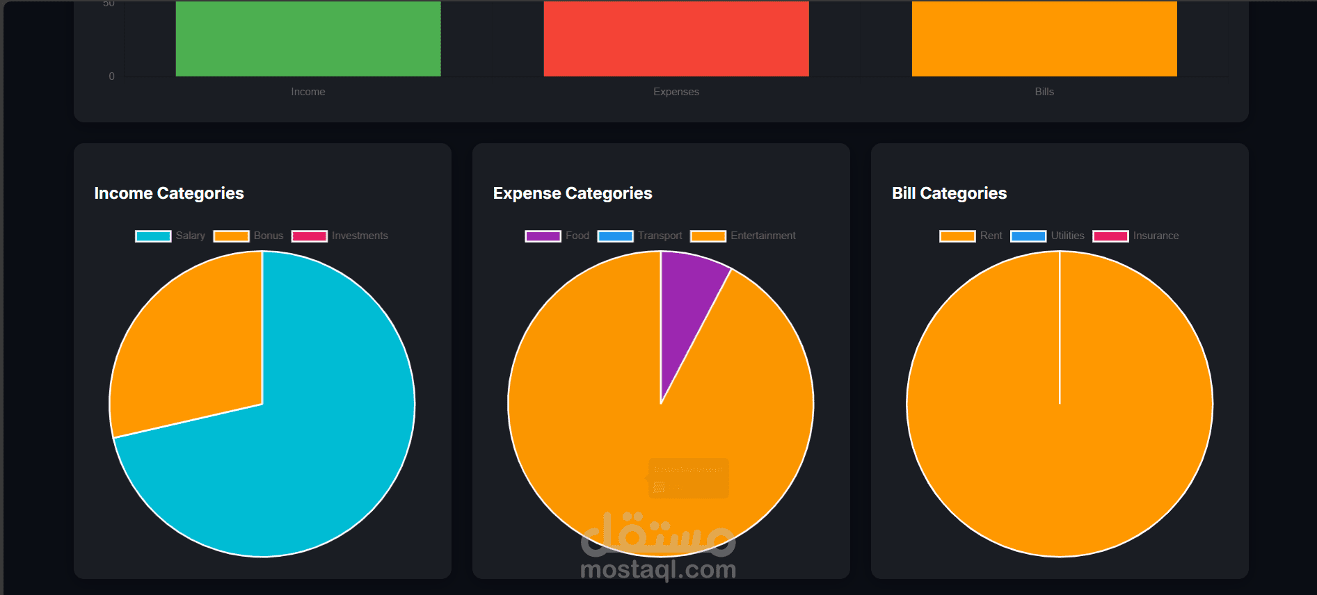Click the green Income bar
The width and height of the screenshot is (1317, 595).
(308, 38)
